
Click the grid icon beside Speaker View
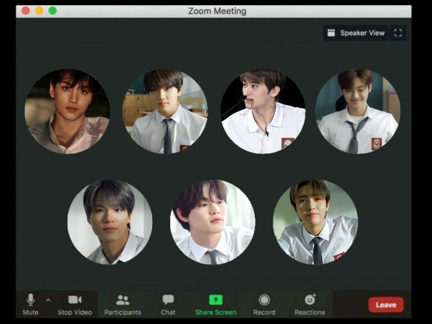[331, 33]
